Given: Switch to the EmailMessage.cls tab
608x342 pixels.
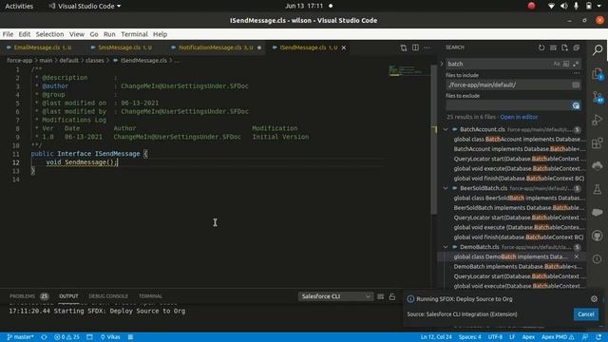Looking at the screenshot, I should [42, 47].
